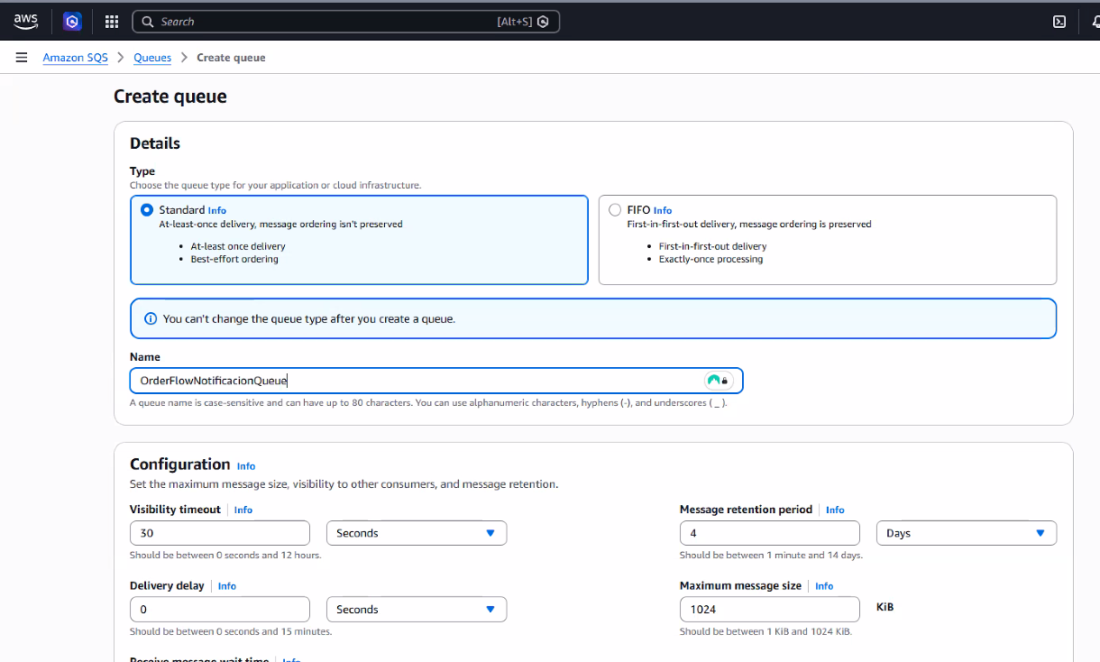Edit the Visibility timeout value field
This screenshot has width=1100, height=662.
[x=220, y=533]
